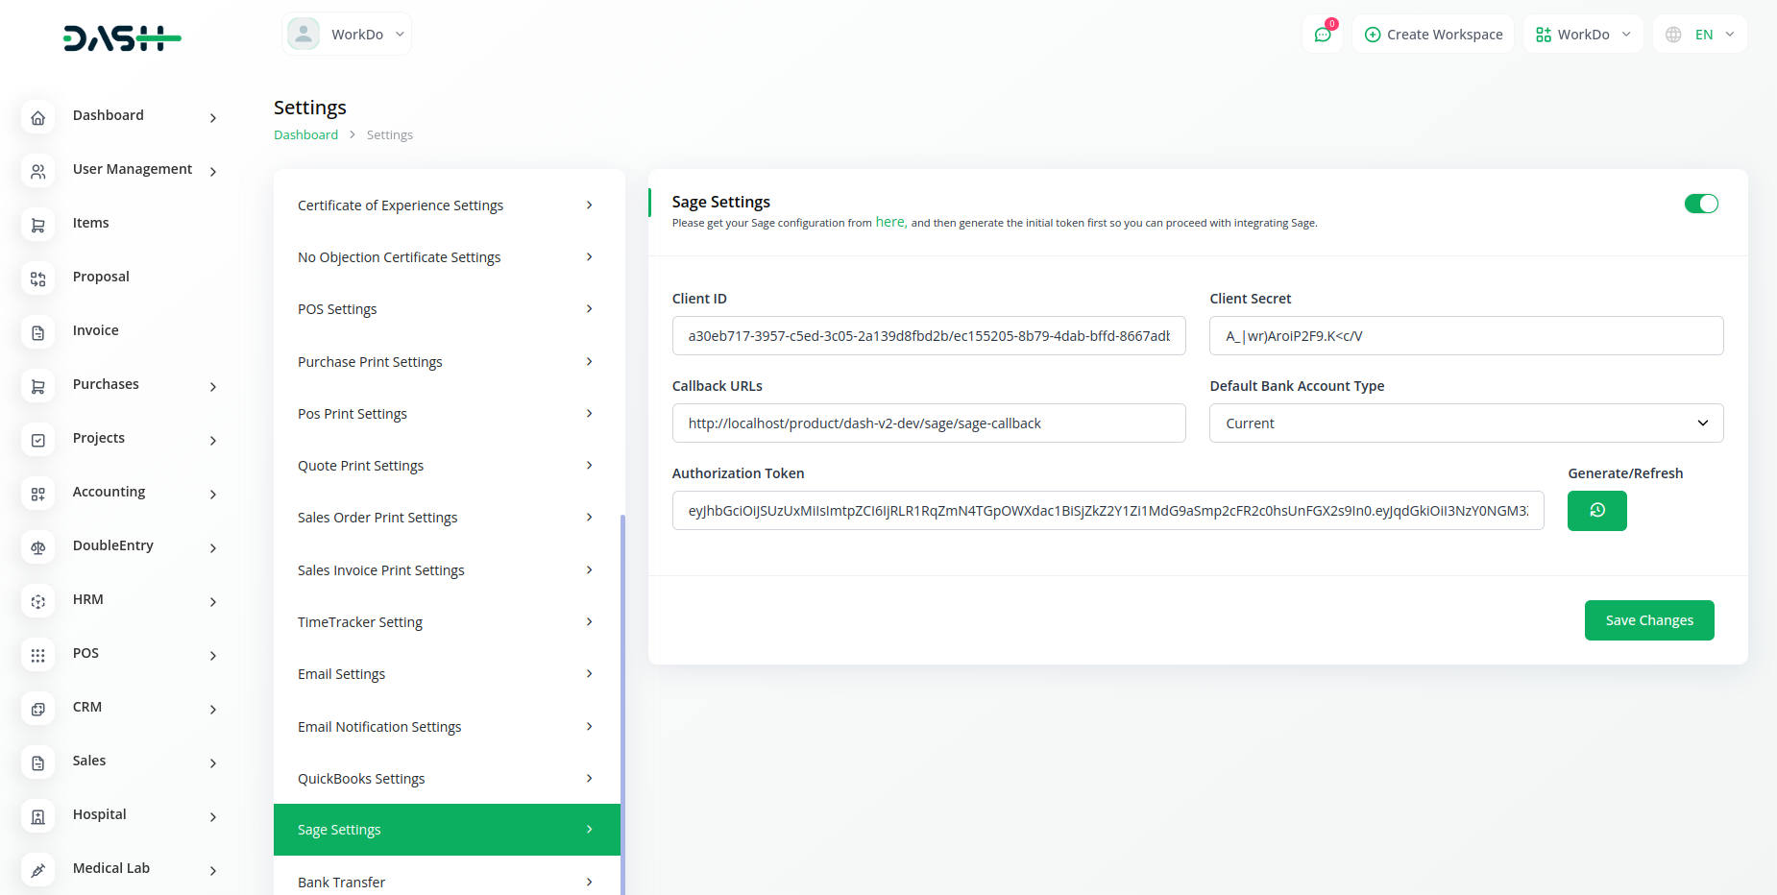This screenshot has width=1777, height=895.
Task: Click into the Client Secret field
Action: pyautogui.click(x=1466, y=336)
